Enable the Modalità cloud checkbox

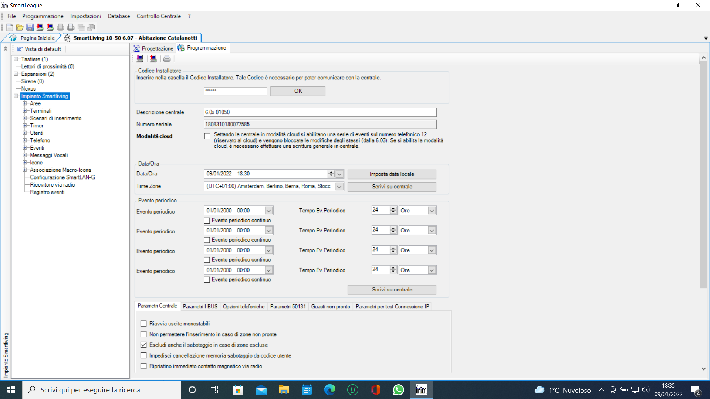click(207, 136)
